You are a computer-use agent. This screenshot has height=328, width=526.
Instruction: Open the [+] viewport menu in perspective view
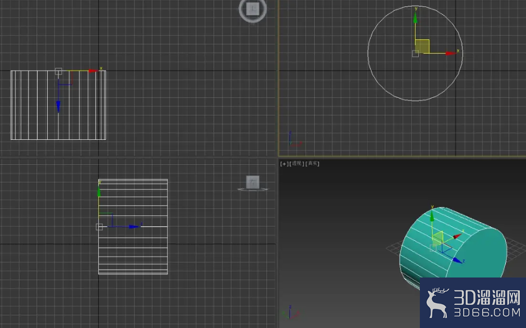click(284, 164)
